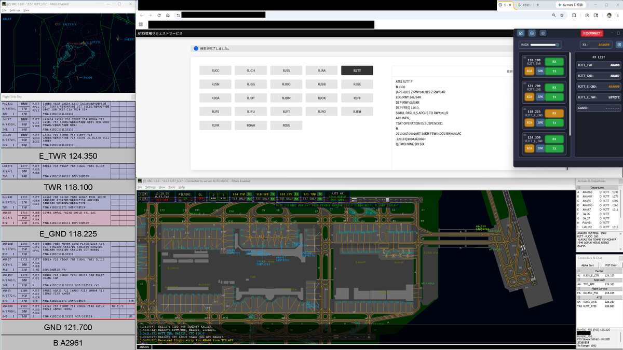The height and width of the screenshot is (350, 623).
Task: Toggle RX for 124.350 RJTT_E_TWR
Action: [x=554, y=139]
